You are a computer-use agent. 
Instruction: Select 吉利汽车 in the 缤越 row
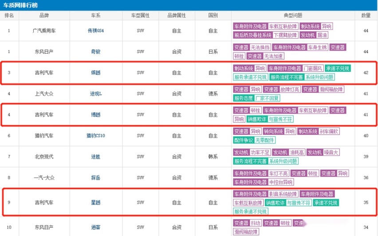point(44,73)
